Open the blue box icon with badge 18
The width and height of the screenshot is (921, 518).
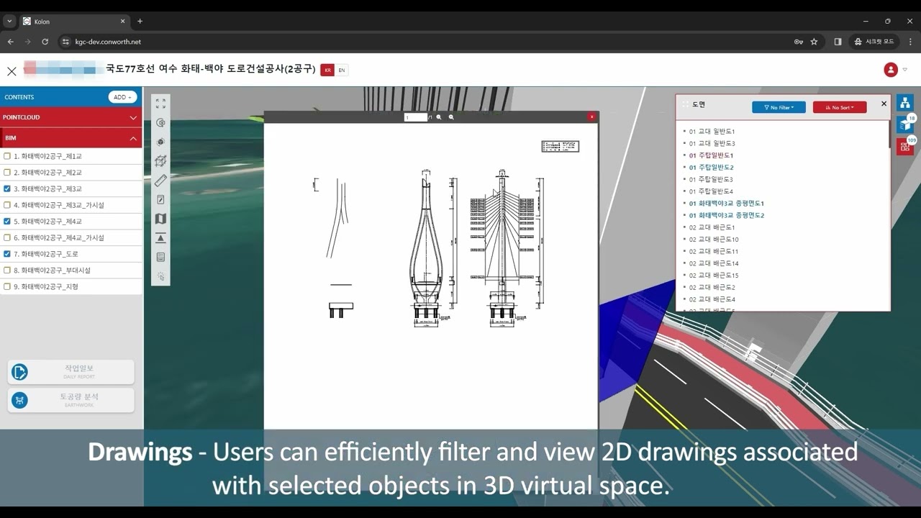coord(904,125)
